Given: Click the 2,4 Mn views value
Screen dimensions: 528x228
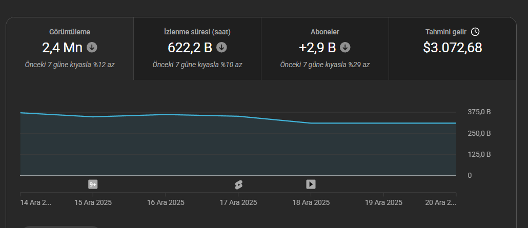Looking at the screenshot, I should pyautogui.click(x=63, y=48).
